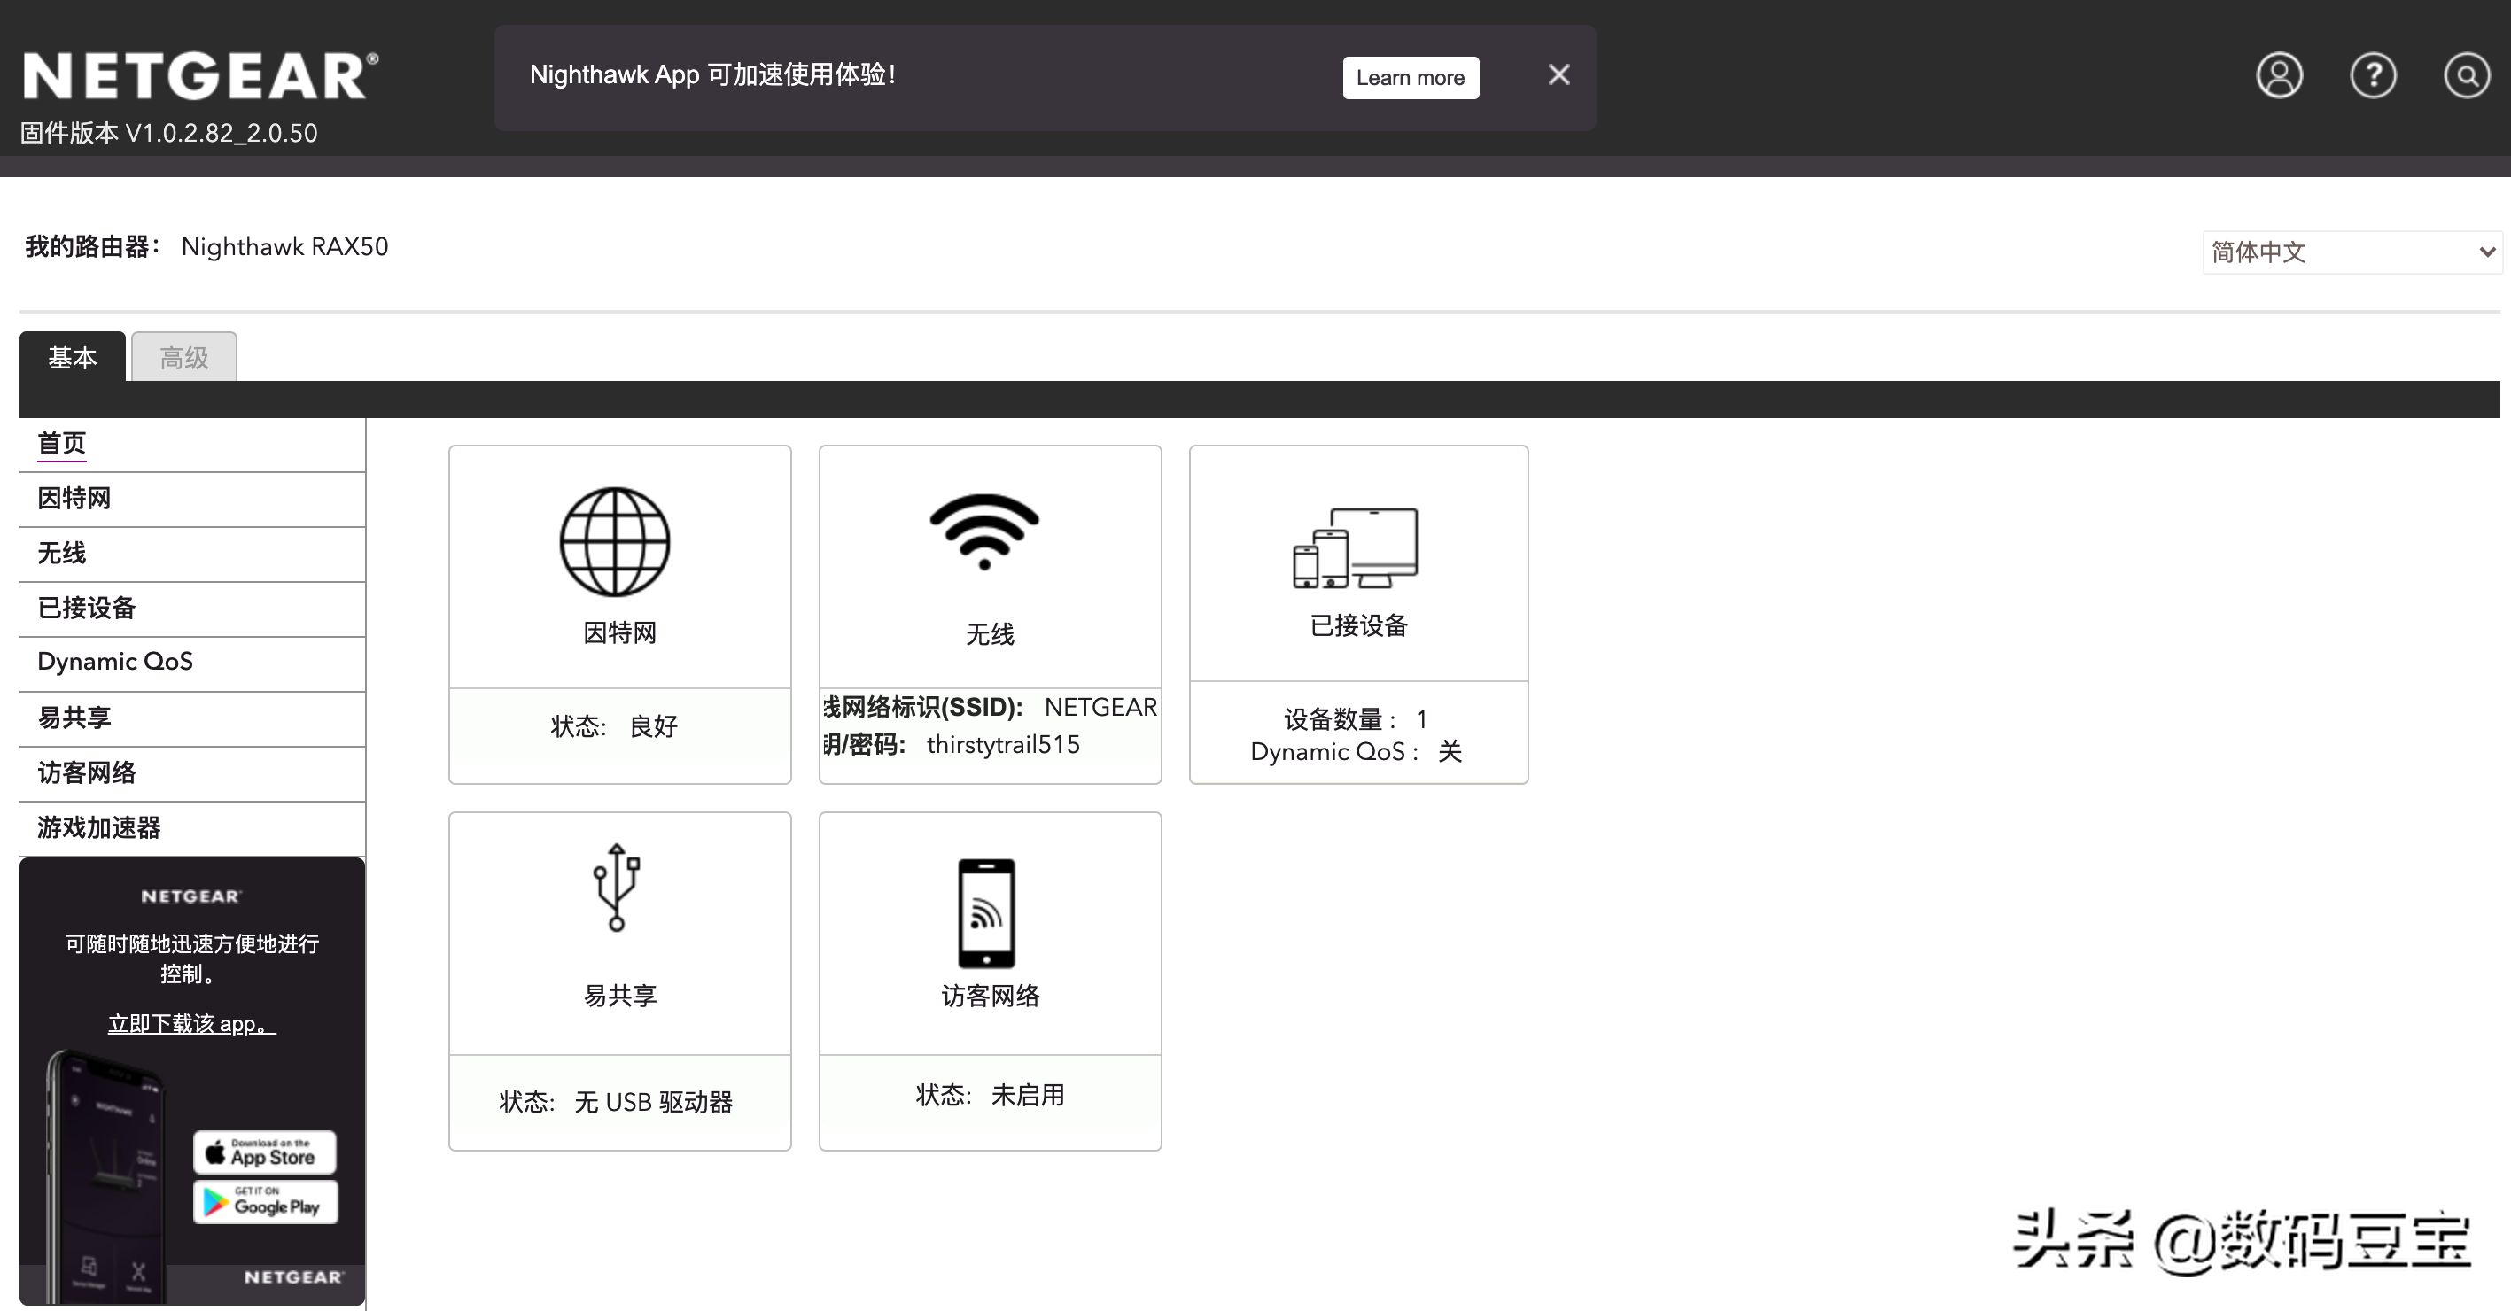Click the 状态: 良好 status text
Screen dimensions: 2511x1311
614,726
